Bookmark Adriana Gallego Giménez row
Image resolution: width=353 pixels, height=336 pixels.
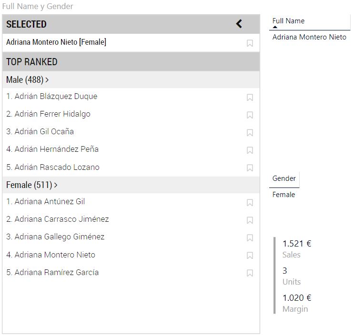tap(250, 238)
